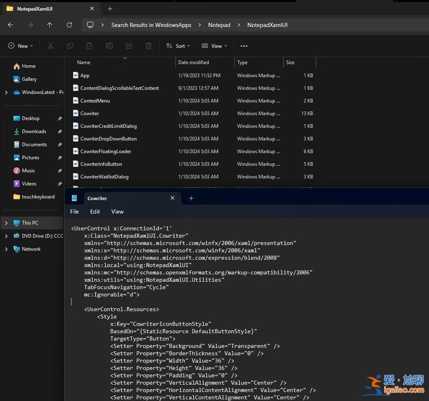
Task: Click the Cut icon in the toolbar
Action: click(x=51, y=46)
